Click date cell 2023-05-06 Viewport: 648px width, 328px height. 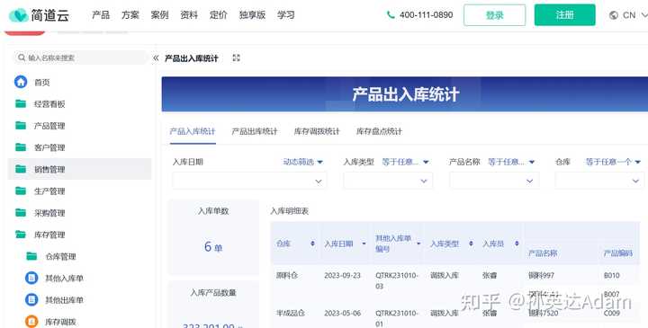342,313
